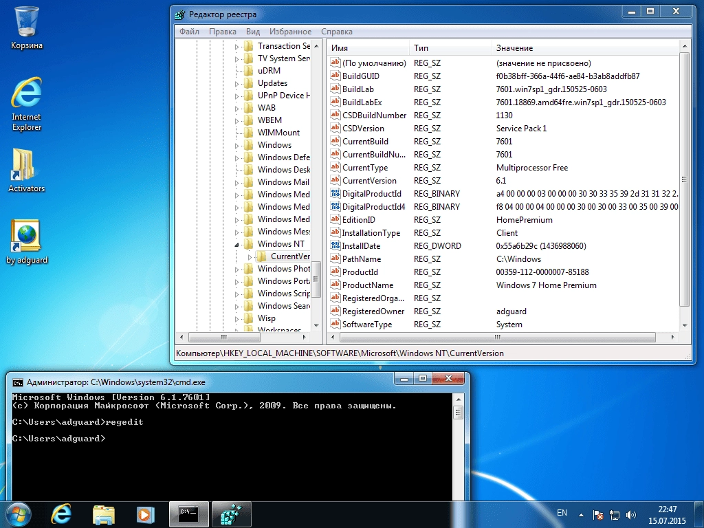This screenshot has height=528, width=704.
Task: Open the Файл menu
Action: pyautogui.click(x=189, y=32)
